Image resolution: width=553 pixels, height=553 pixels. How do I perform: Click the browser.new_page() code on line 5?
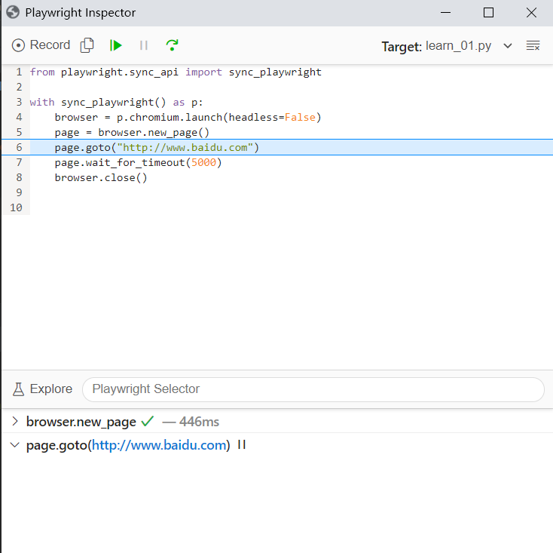click(132, 133)
